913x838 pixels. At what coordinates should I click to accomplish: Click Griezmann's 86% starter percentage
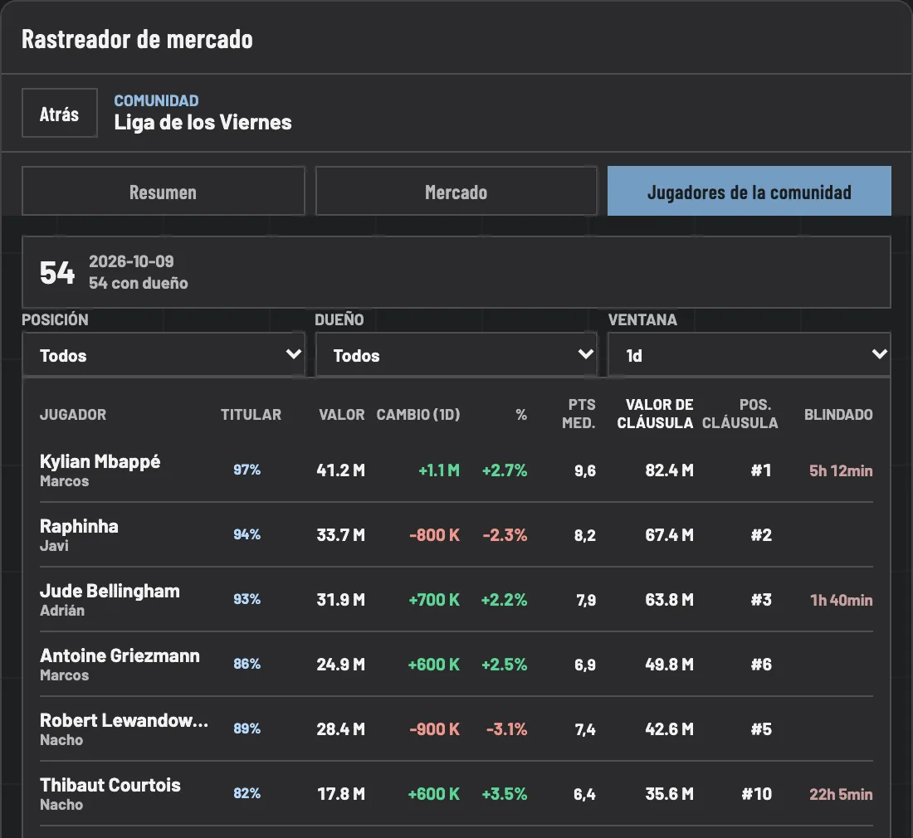coord(247,664)
